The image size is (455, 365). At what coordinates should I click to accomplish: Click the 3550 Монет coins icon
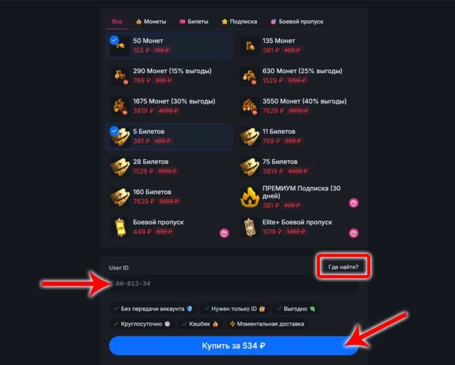250,106
